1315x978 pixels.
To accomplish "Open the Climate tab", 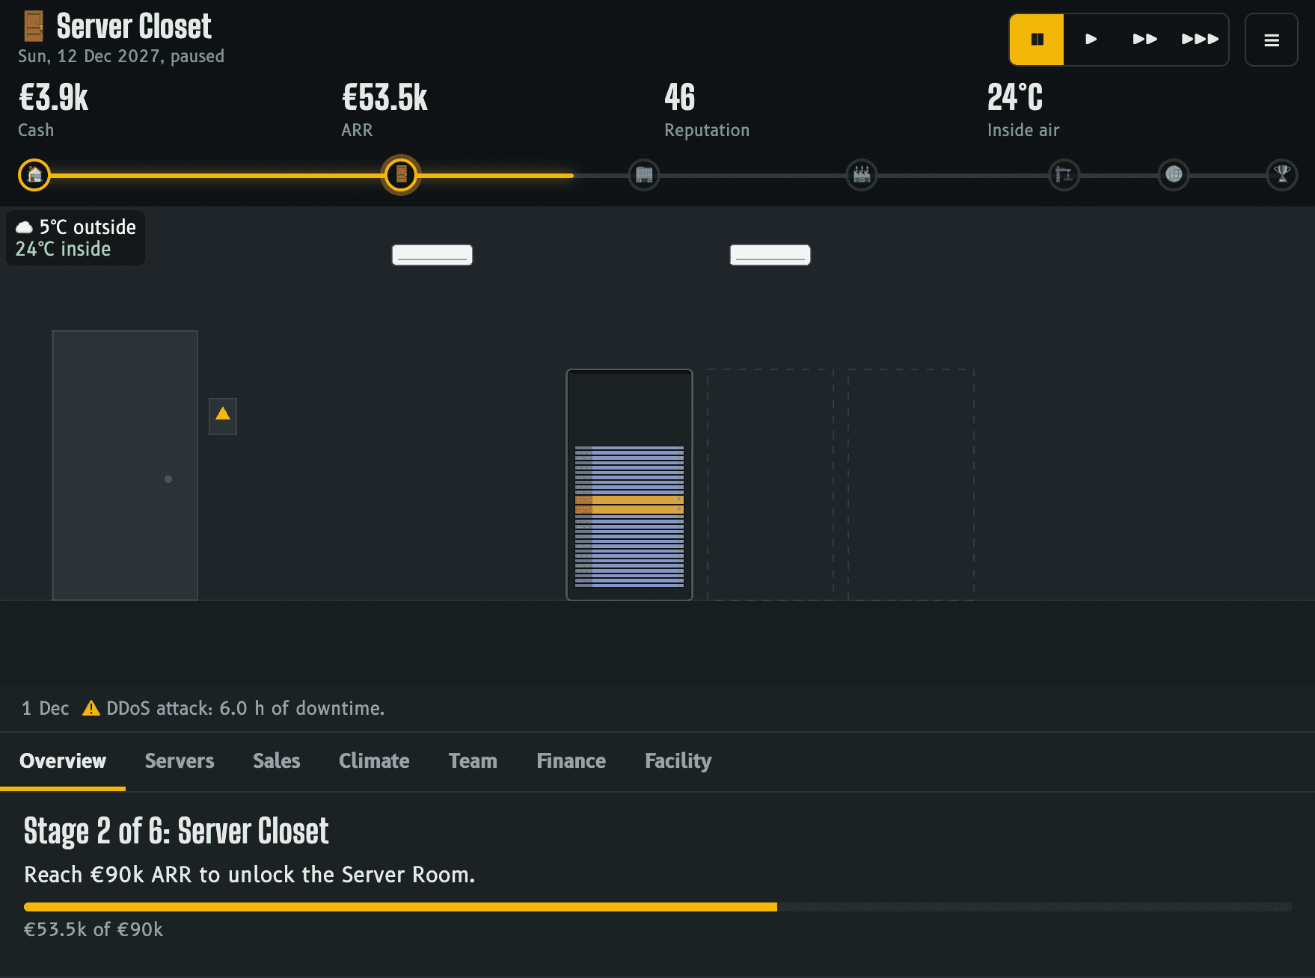I will coord(374,761).
